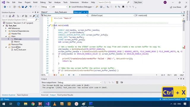Open the Analyze menu
This screenshot has height=107, width=190.
[x=57, y=2]
